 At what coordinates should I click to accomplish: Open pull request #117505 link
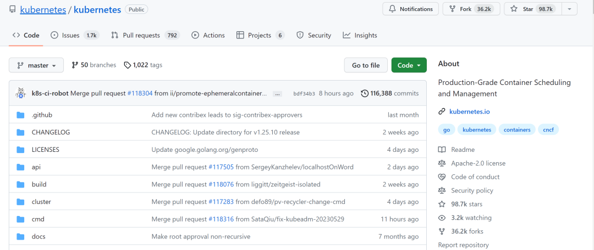pyautogui.click(x=221, y=167)
